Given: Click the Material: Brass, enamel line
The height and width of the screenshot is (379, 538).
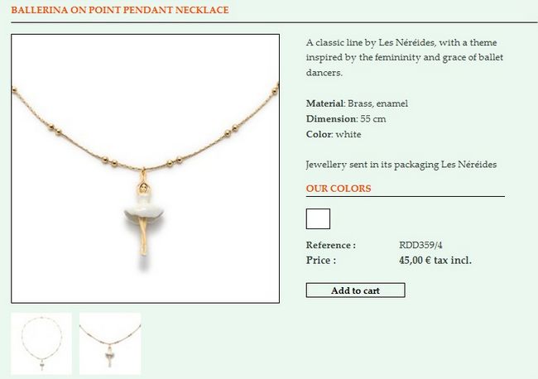Looking at the screenshot, I should 357,103.
